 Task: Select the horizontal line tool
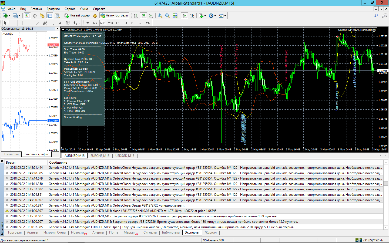pos(30,23)
